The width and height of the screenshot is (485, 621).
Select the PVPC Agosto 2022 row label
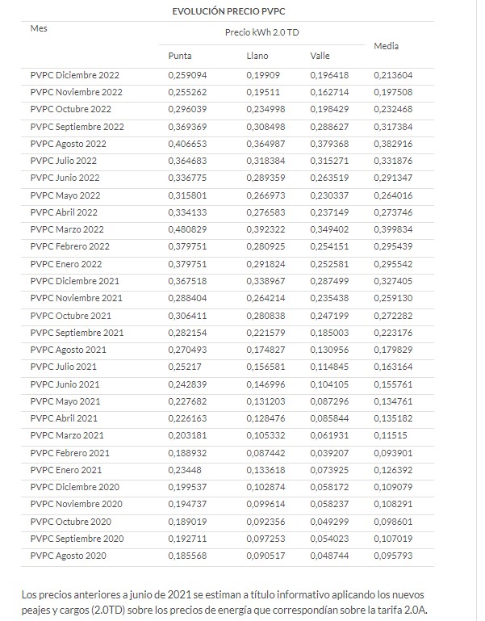pyautogui.click(x=68, y=144)
